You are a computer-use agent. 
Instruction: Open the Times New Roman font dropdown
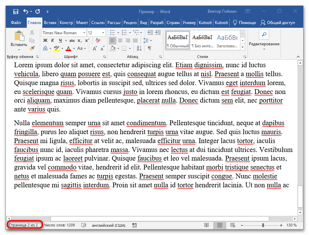click(84, 33)
